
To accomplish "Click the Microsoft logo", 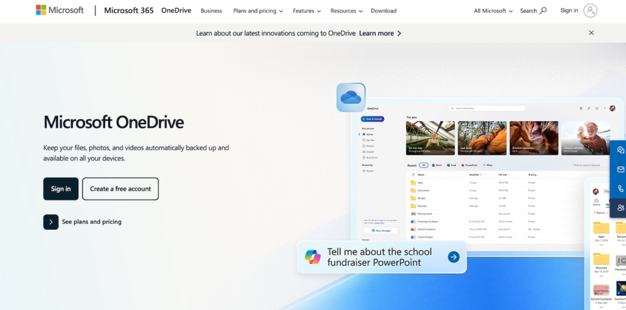I will pyautogui.click(x=59, y=10).
